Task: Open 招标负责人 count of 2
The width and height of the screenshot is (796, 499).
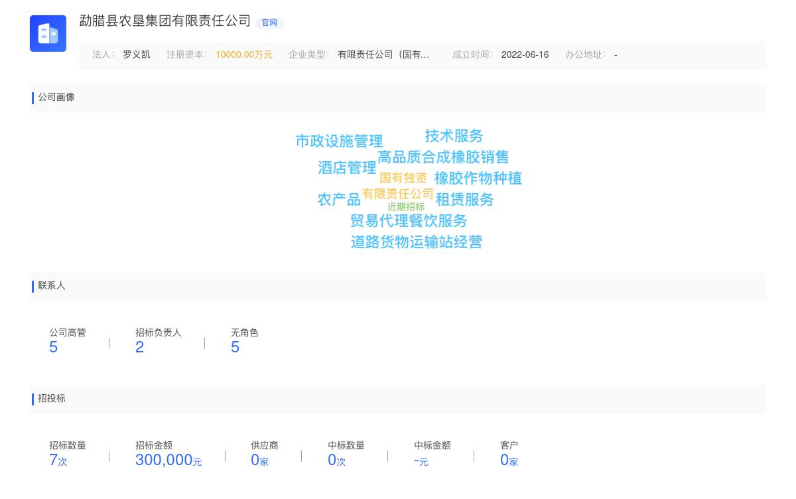Action: 140,347
